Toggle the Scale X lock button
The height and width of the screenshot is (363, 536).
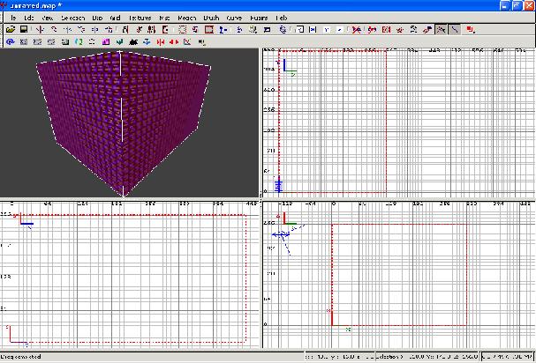point(313,30)
